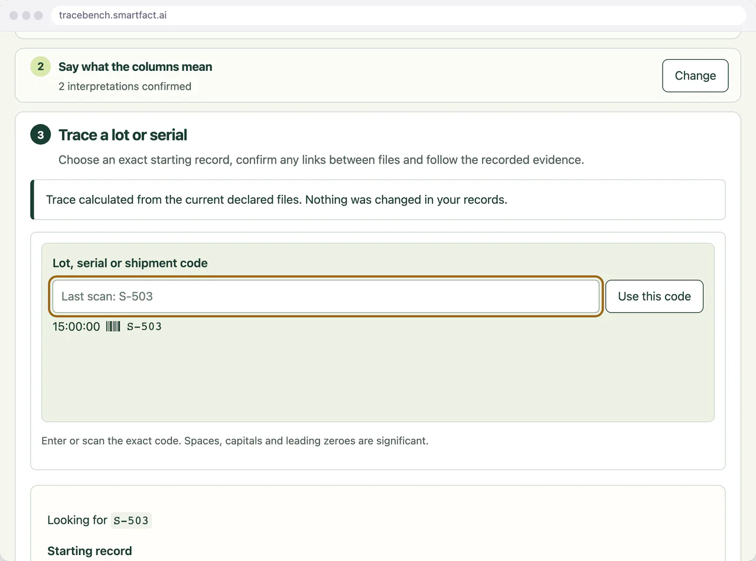
Task: Click the 'Lot, serial or shipment code' label
Action: click(130, 263)
